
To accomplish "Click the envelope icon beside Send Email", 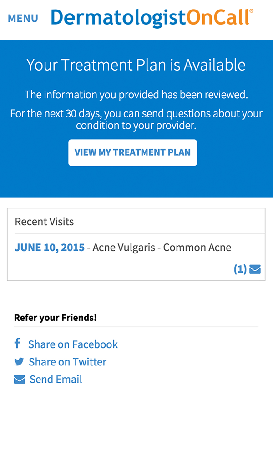I will 18,379.
